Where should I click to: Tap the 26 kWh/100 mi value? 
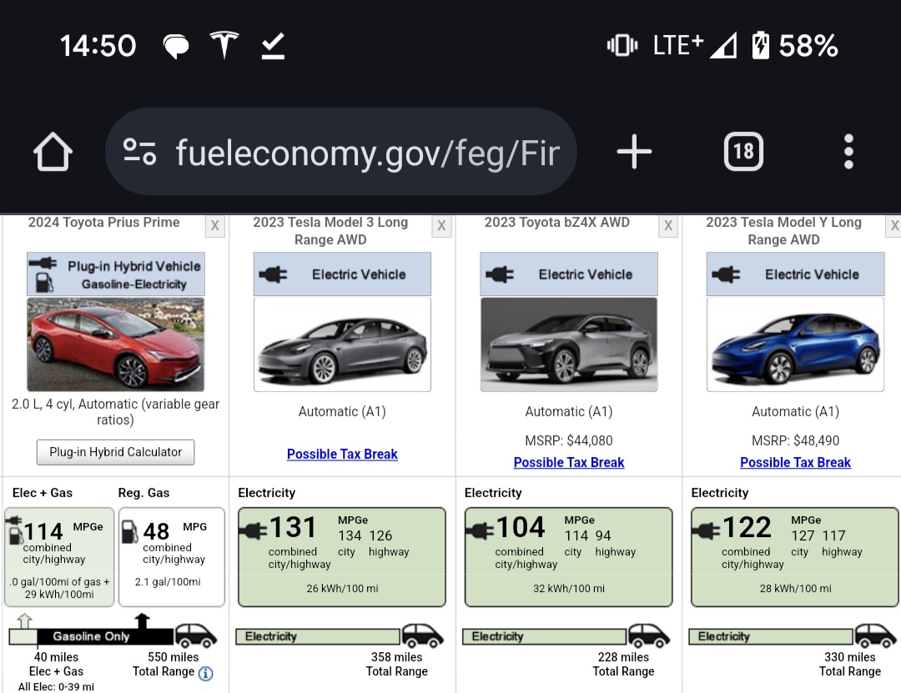pos(342,589)
